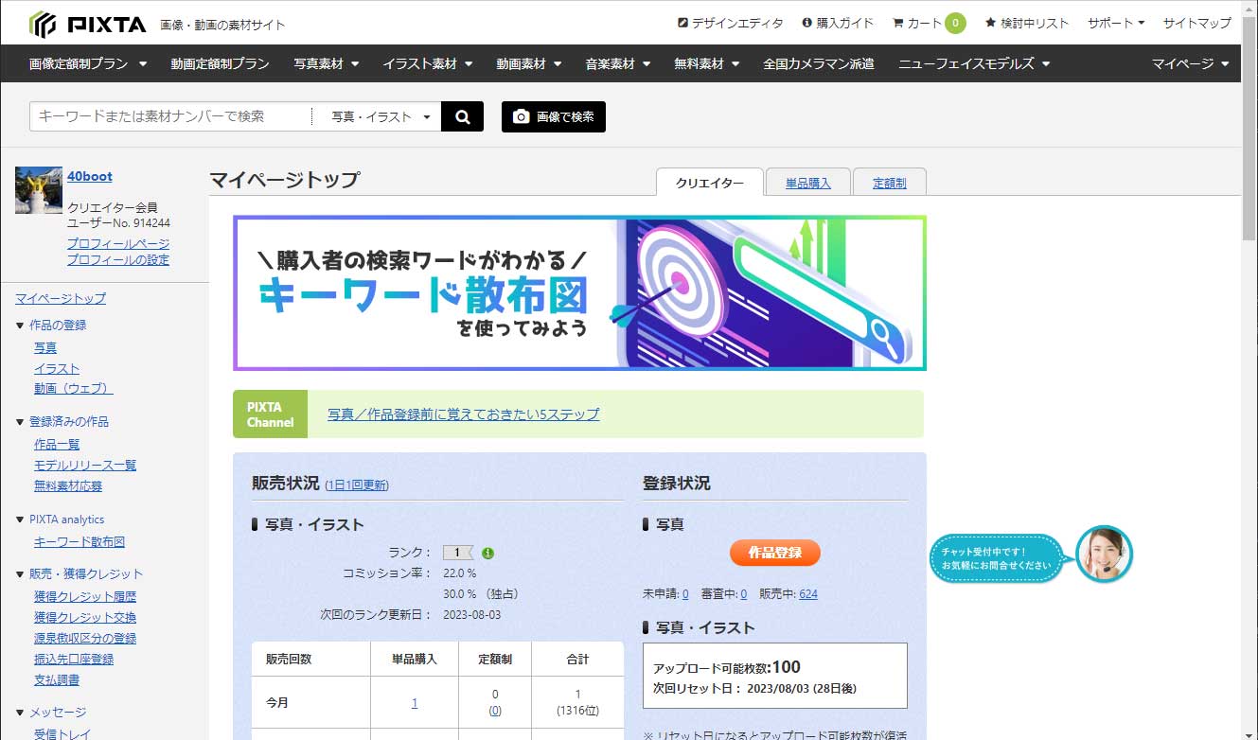
Task: Expand the 写真・イラスト search type dropdown
Action: tap(381, 116)
